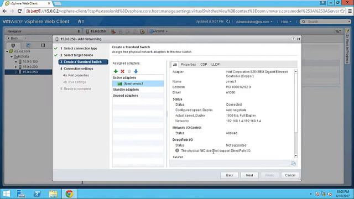The width and height of the screenshot is (354, 199).
Task: Pin the Navigator panel
Action: [79, 31]
